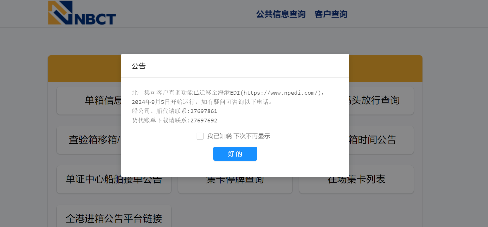Open the 在场集卡列表 tile
The height and width of the screenshot is (227, 488).
tap(356, 184)
